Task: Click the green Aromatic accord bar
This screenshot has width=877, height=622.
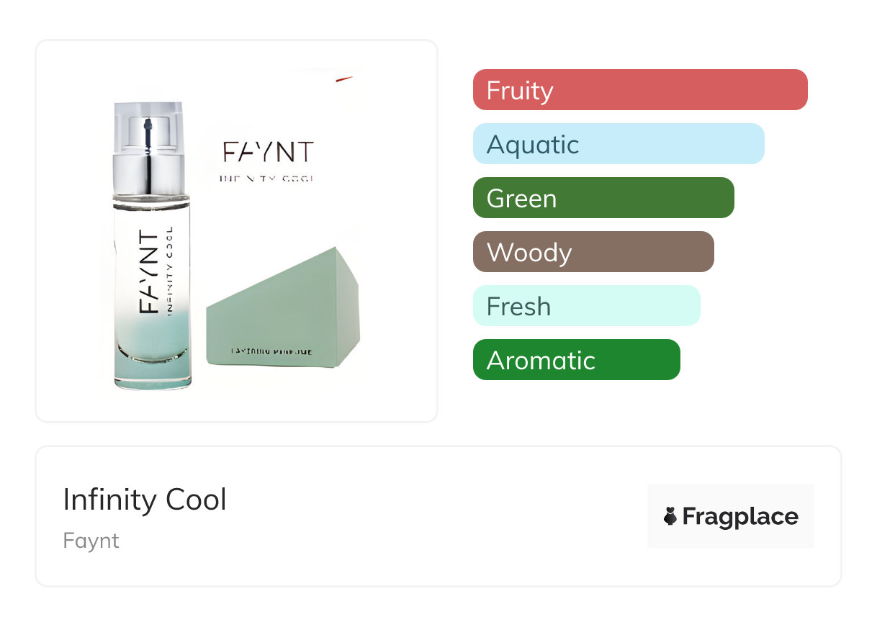Action: [x=576, y=360]
